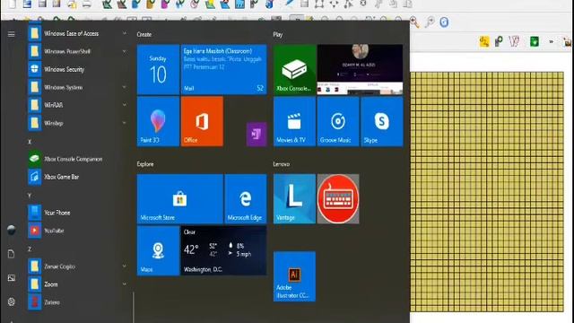This screenshot has height=323, width=574.
Task: Open the purple OneNote tile
Action: [x=257, y=135]
